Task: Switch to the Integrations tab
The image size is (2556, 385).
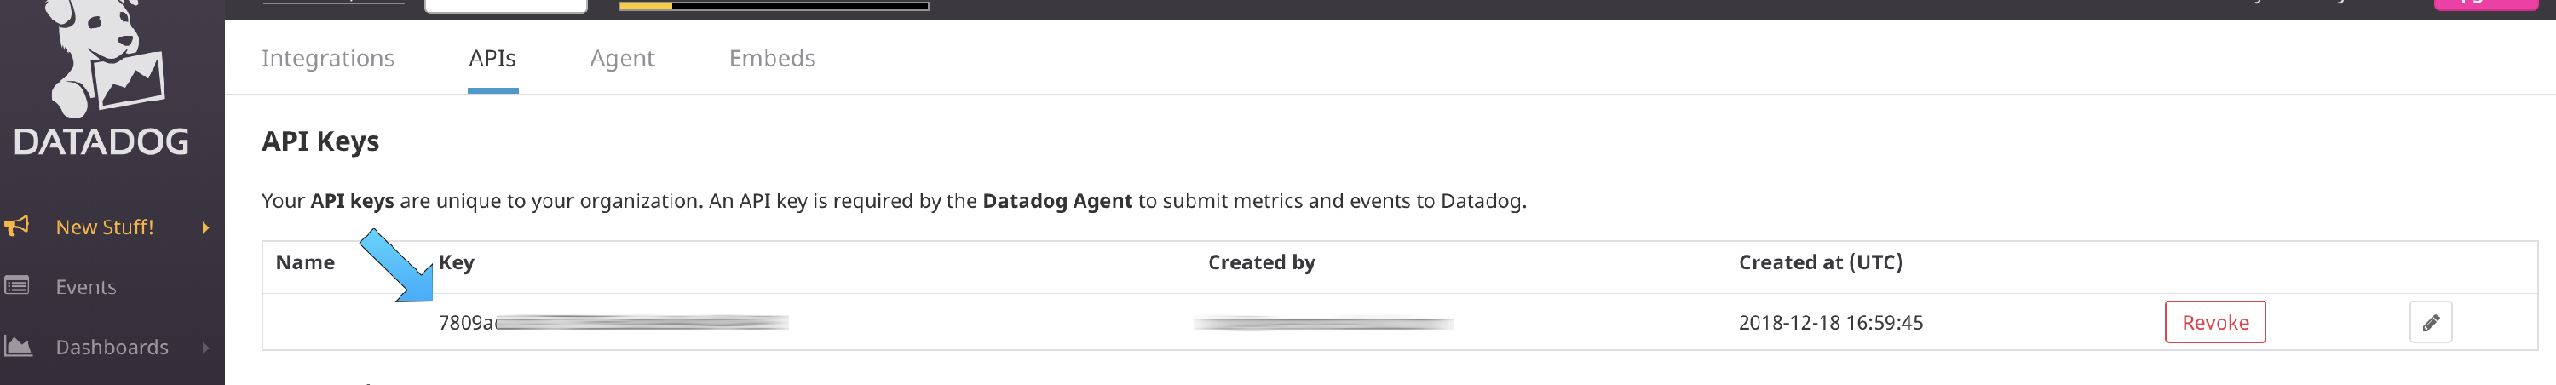Action: [x=327, y=59]
